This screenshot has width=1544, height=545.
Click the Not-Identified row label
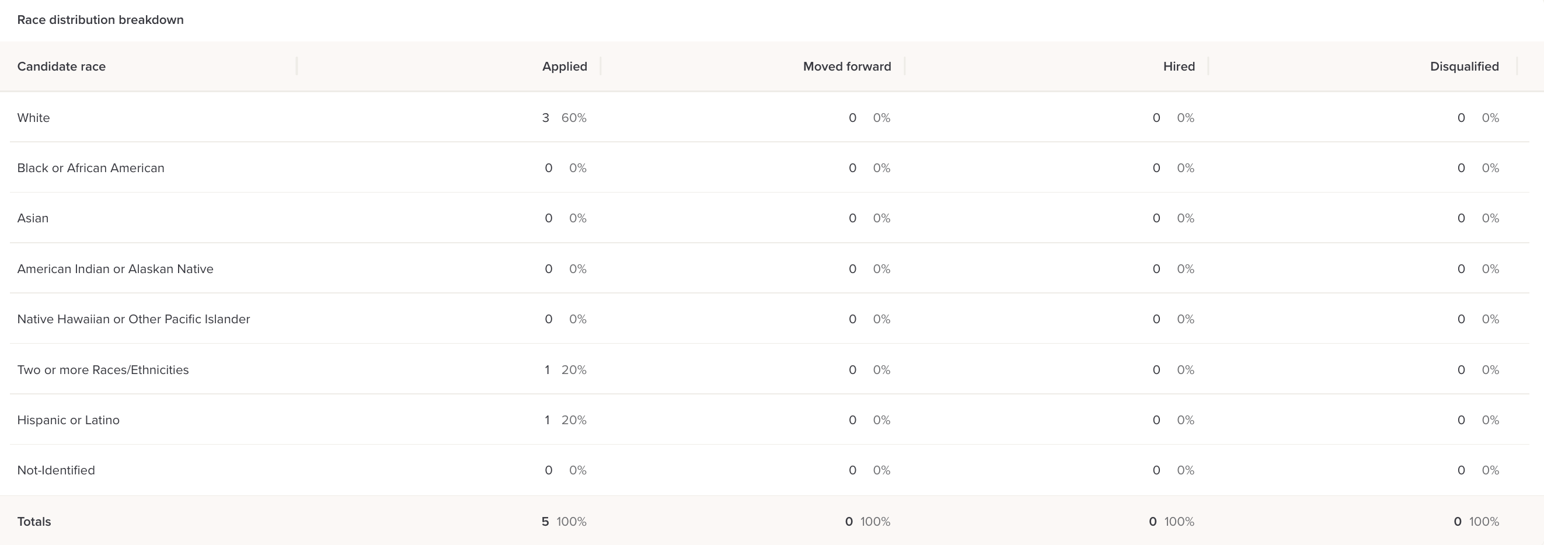[x=55, y=471]
